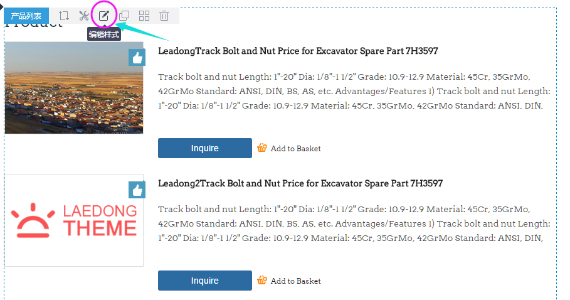
Task: Click basket icon for first product
Action: (x=262, y=148)
